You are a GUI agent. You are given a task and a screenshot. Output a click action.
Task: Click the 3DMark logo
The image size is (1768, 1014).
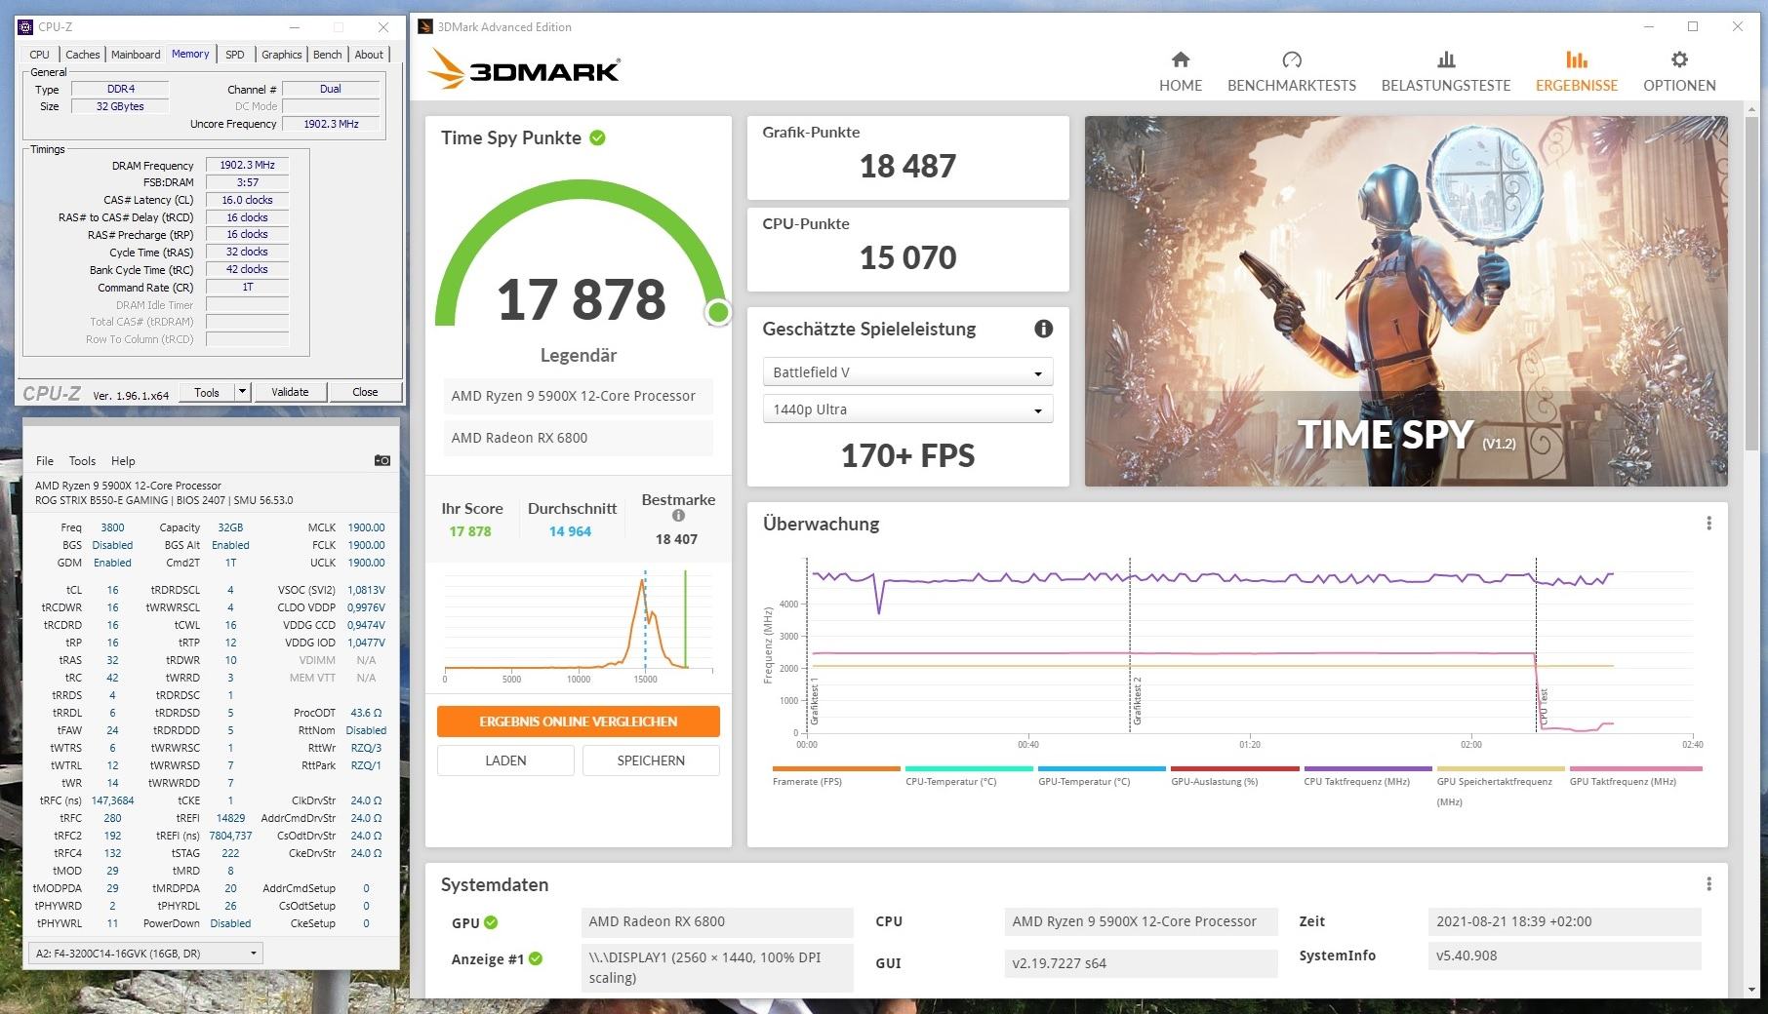(x=524, y=69)
